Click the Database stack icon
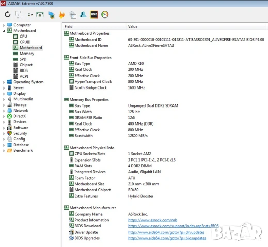Image resolution: width=268 pixels, height=247 pixels. coord(9,145)
